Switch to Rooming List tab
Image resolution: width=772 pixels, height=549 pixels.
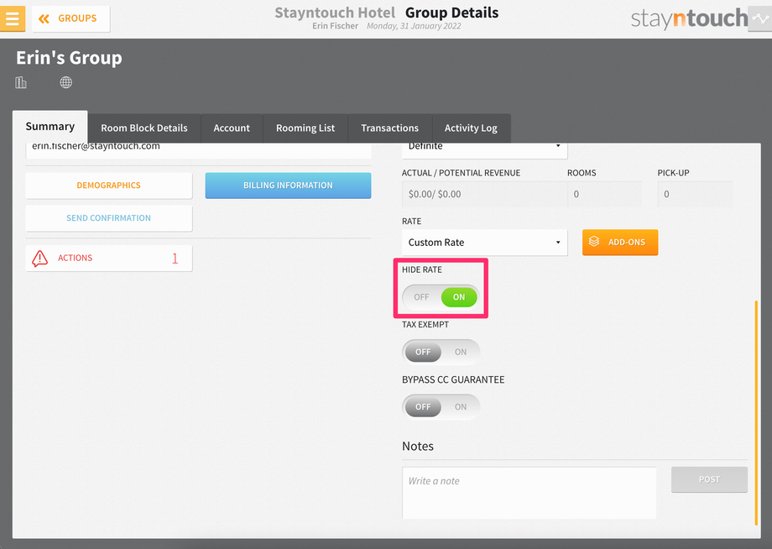[x=305, y=128]
